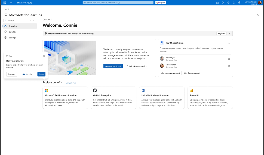Viewport: 264px width, 155px height.
Task: Click Go to Azure Portal button
Action: click(113, 66)
